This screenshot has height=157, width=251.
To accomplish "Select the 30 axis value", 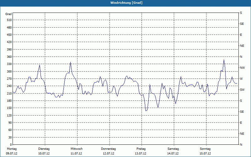I will click(10, 138).
